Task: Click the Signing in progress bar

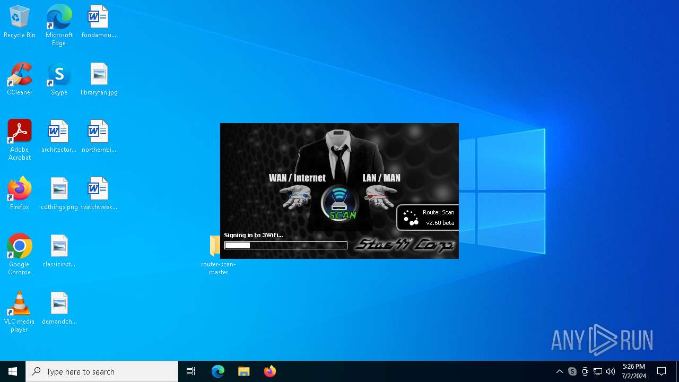Action: pyautogui.click(x=286, y=245)
